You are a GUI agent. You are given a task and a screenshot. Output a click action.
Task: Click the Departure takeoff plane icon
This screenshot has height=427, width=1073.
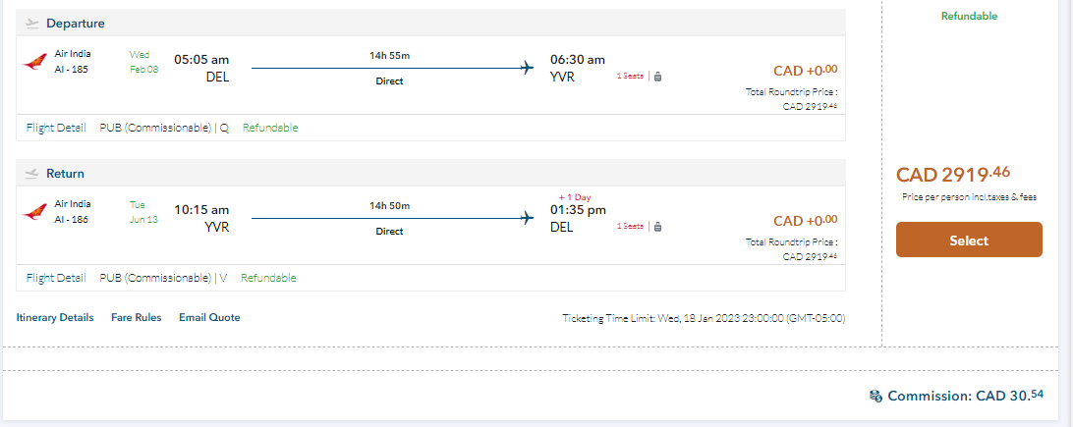point(31,24)
